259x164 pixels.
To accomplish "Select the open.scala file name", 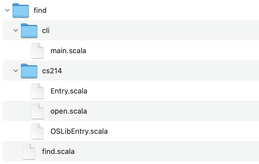I will pyautogui.click(x=69, y=111).
